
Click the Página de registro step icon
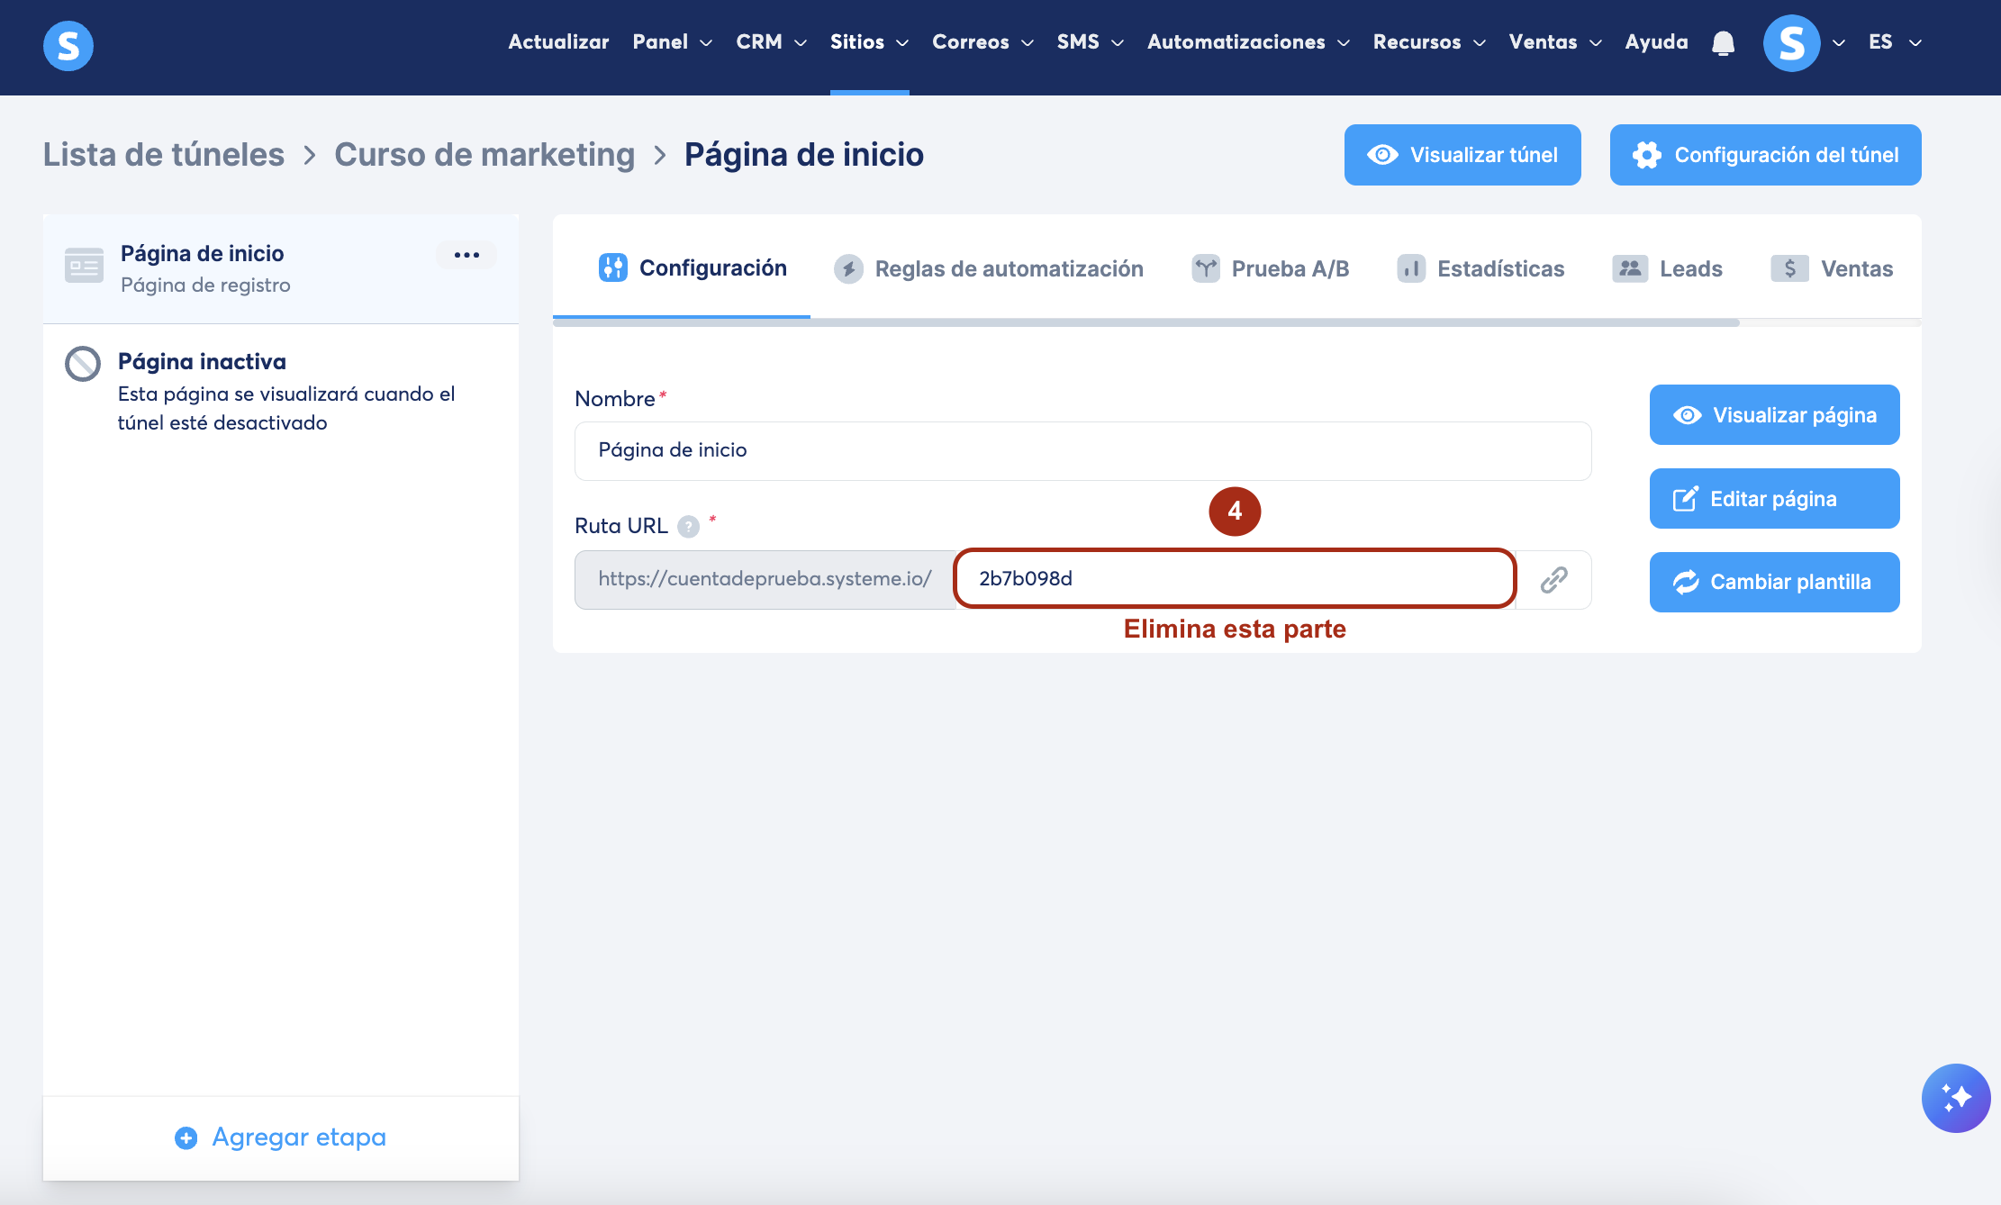(x=84, y=266)
